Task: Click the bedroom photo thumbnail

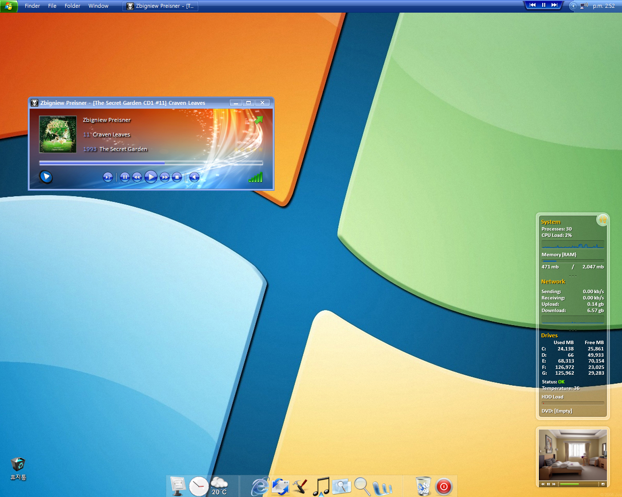Action: (572, 455)
